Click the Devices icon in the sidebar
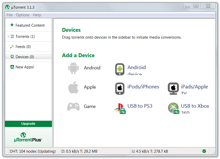The image size is (220, 159). point(12,57)
